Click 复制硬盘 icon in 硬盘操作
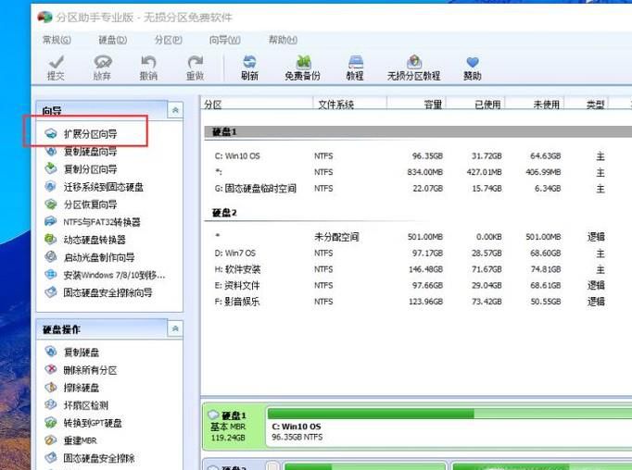 [51, 352]
